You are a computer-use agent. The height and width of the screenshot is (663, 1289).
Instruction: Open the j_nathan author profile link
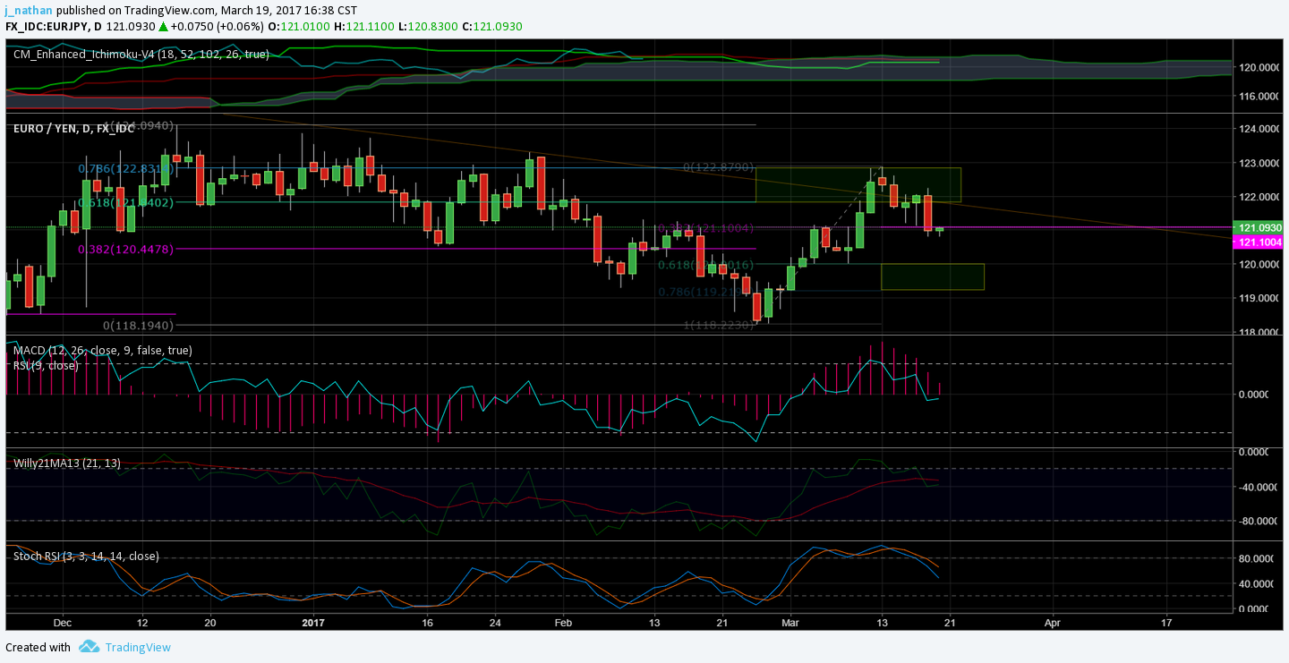click(27, 9)
